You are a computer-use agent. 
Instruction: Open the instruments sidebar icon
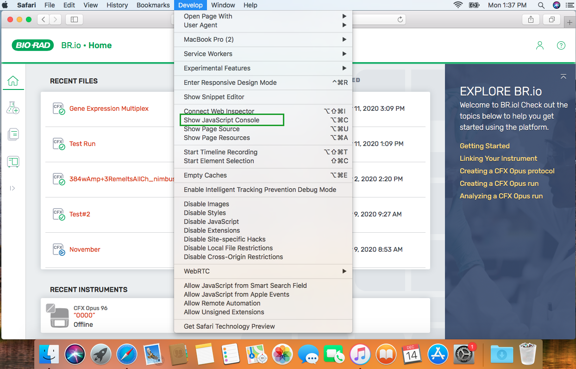click(13, 162)
